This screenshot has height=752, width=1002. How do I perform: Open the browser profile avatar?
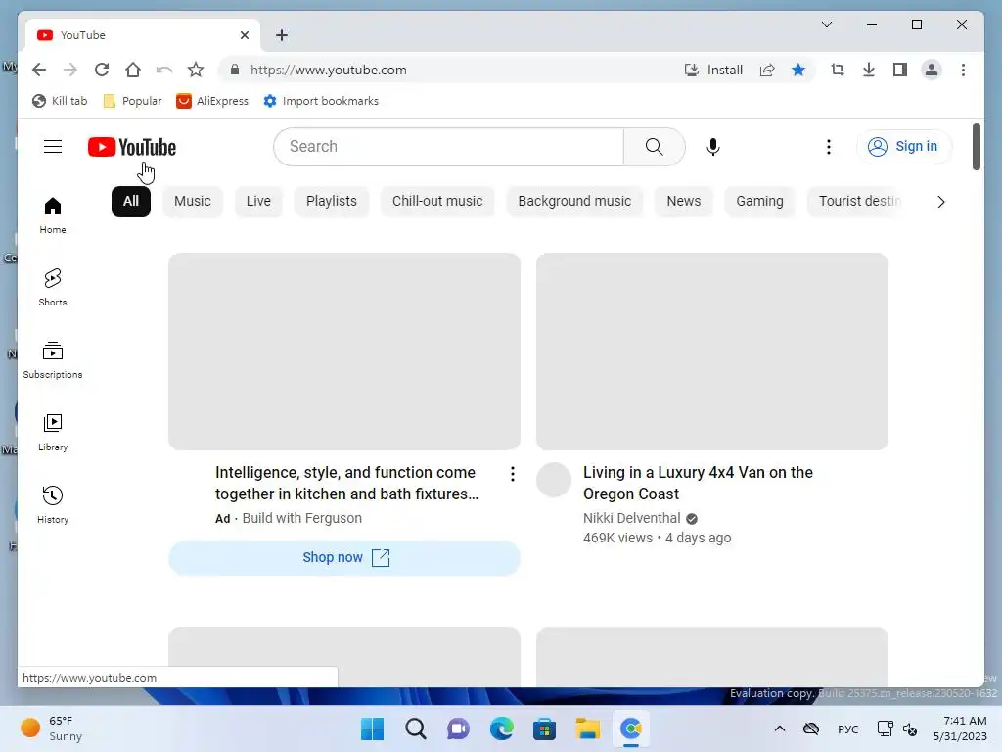[x=932, y=70]
